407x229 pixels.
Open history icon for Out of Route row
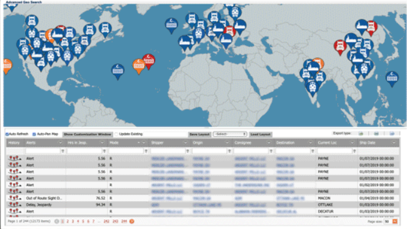point(15,198)
